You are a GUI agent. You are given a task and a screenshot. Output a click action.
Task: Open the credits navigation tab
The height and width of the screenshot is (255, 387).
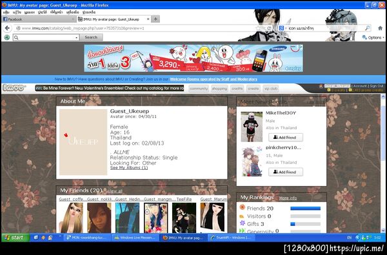click(x=237, y=88)
